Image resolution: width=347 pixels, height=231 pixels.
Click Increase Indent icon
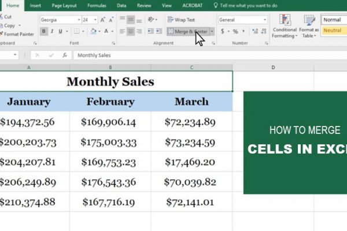159,31
